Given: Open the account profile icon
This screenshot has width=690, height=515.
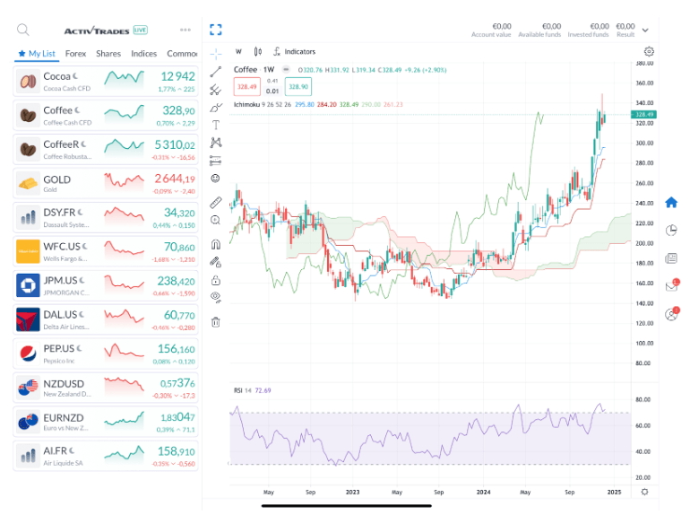Looking at the screenshot, I should point(671,314).
